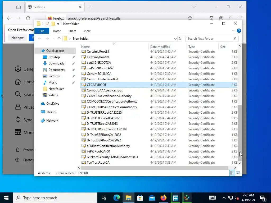The image size is (271, 203).
Task: Refresh the New folder view
Action: pos(180,39)
